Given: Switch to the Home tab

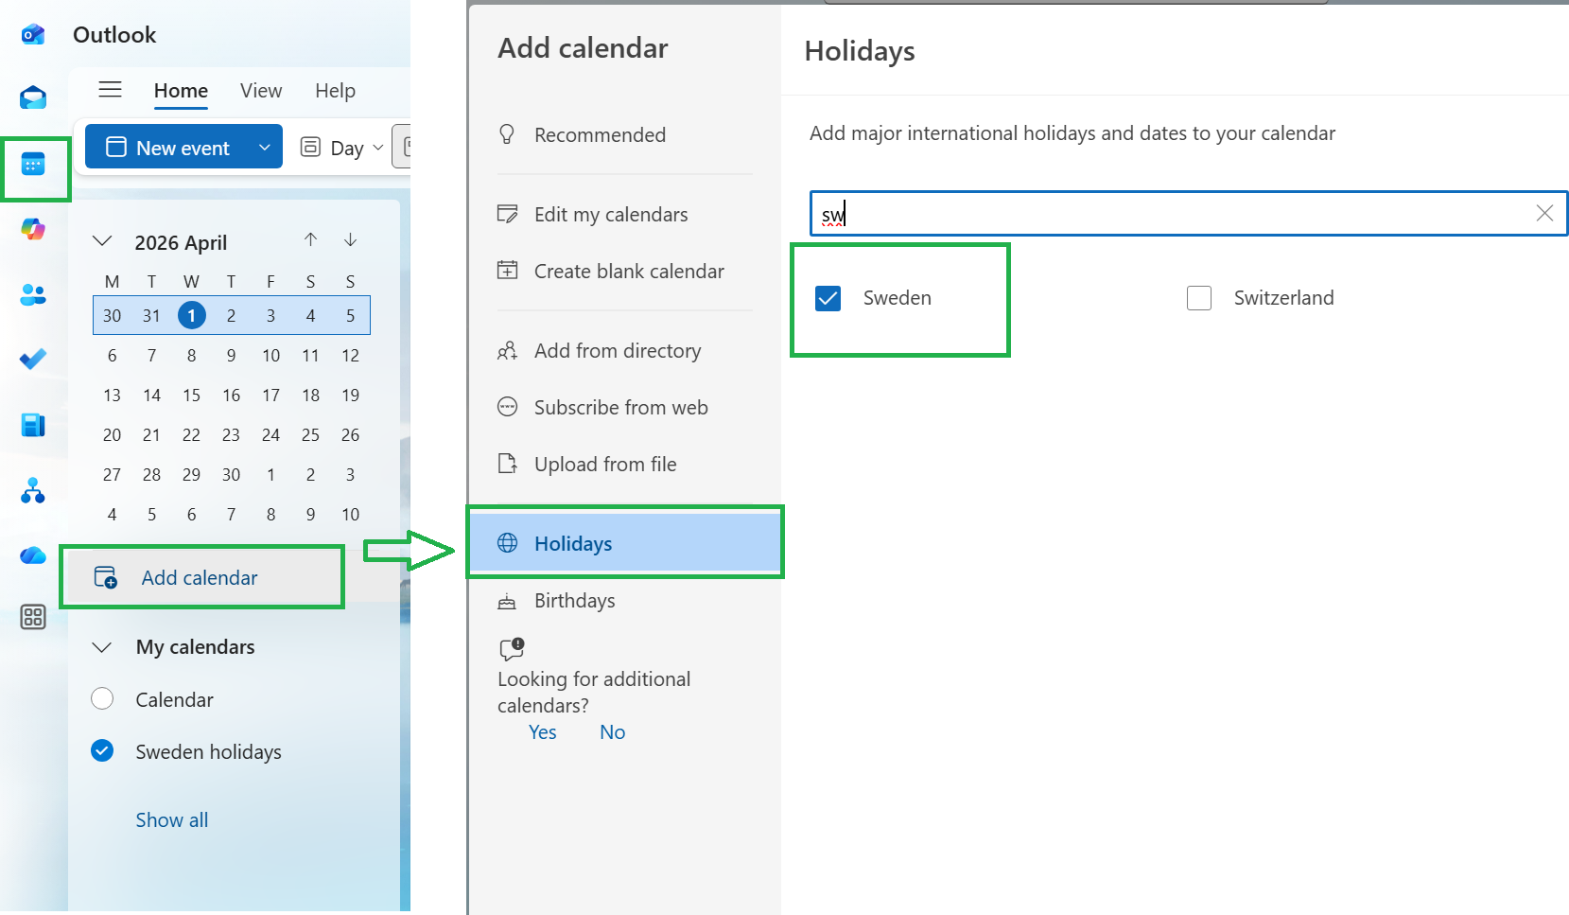Looking at the screenshot, I should [181, 91].
